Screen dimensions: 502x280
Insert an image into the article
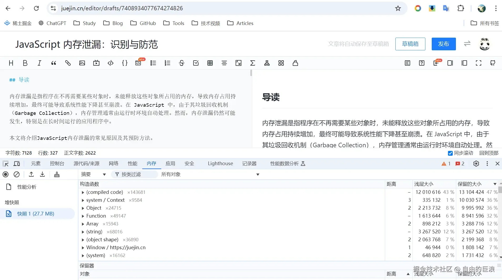coord(82,63)
